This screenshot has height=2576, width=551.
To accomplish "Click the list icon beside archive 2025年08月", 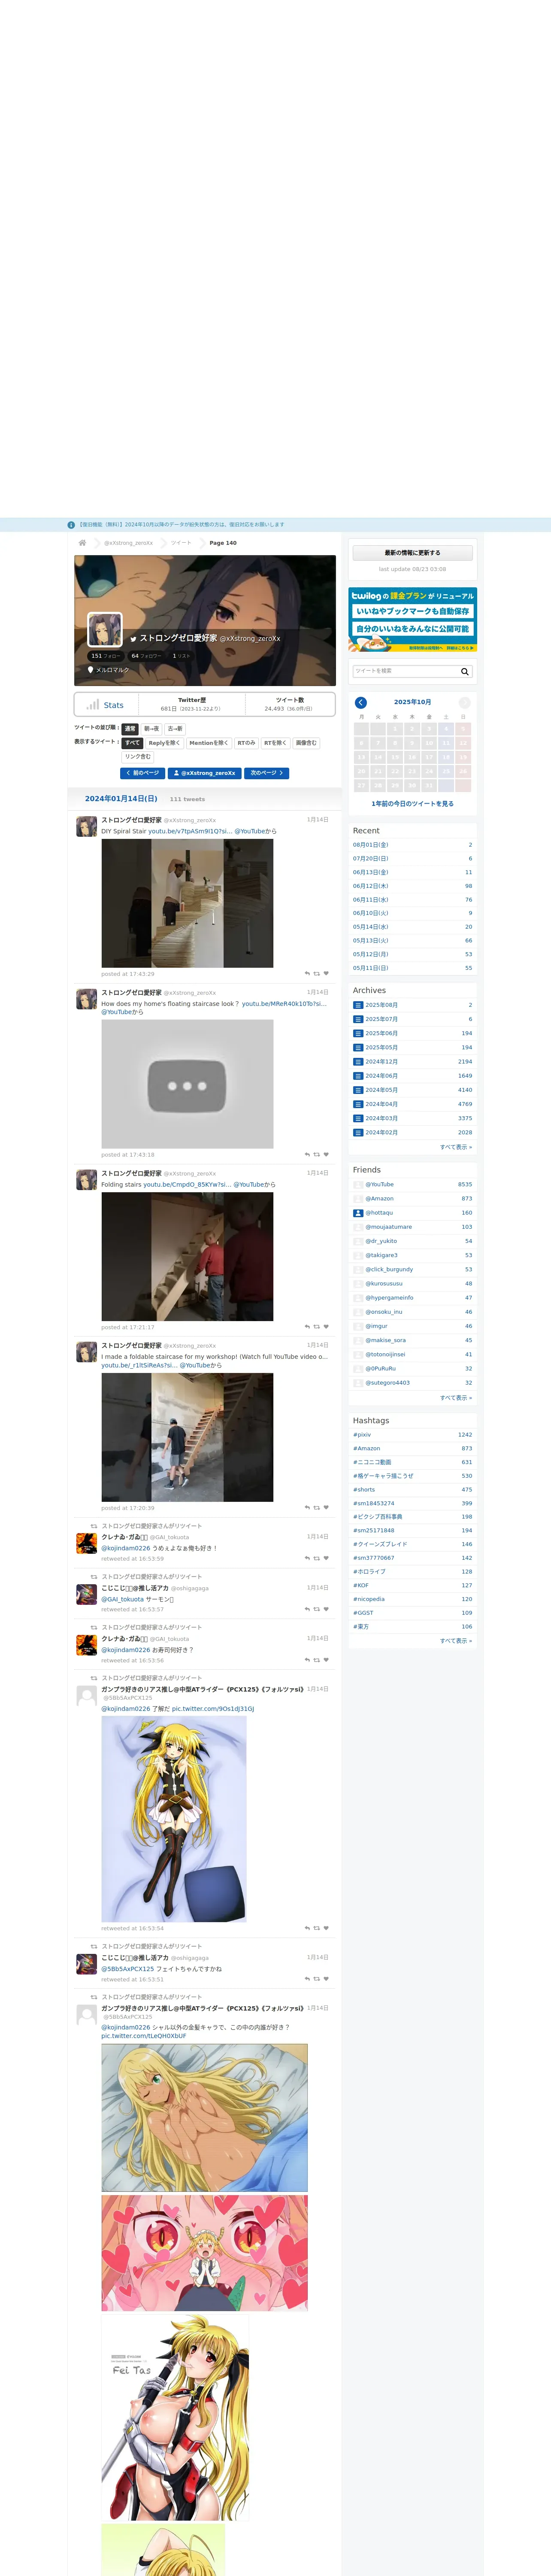I will [358, 1005].
